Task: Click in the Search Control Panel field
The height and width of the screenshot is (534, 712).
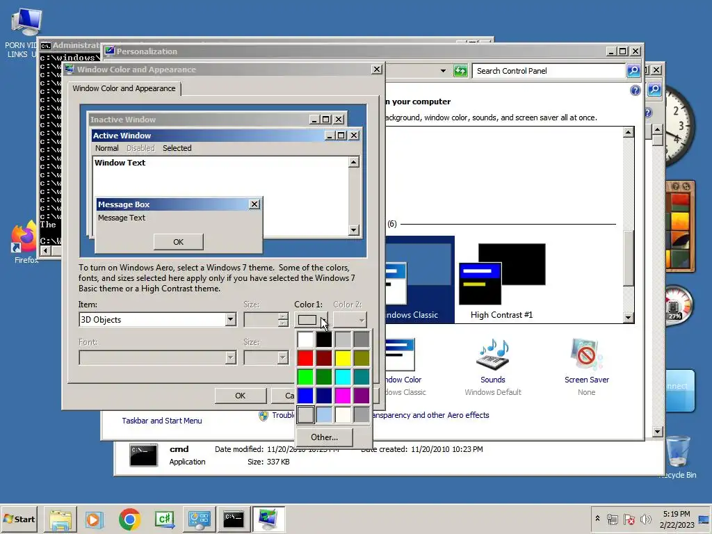Action: click(x=549, y=71)
